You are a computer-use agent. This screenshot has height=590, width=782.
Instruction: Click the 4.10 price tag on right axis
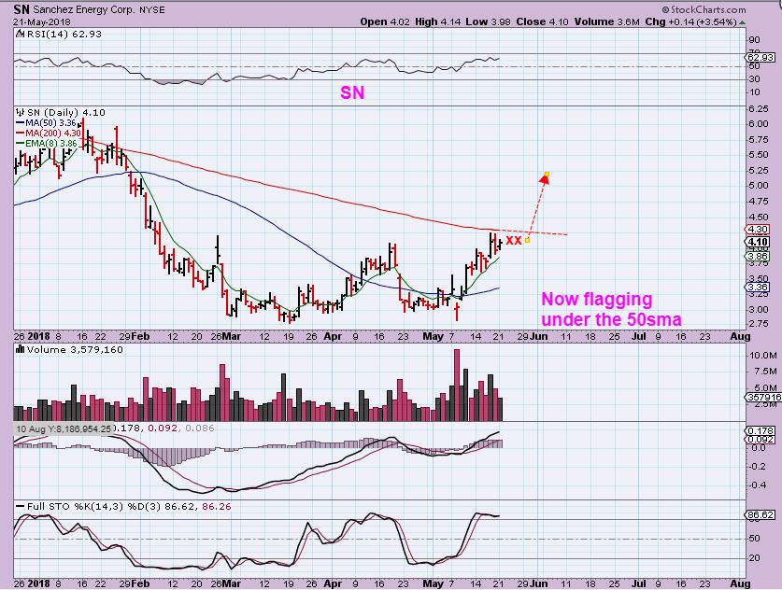[x=758, y=242]
